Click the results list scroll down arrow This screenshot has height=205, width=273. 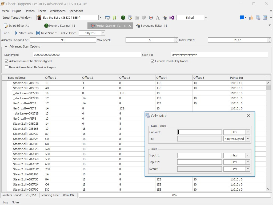tap(268, 189)
